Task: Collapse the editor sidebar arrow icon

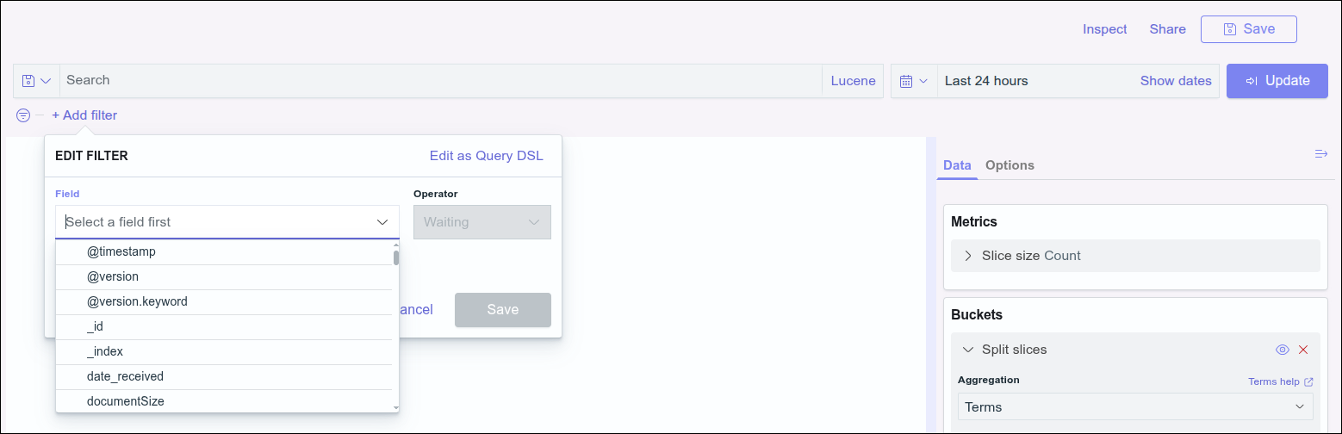Action: [x=1320, y=154]
